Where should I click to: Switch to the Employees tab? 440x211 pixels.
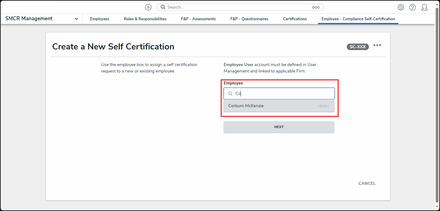click(99, 19)
